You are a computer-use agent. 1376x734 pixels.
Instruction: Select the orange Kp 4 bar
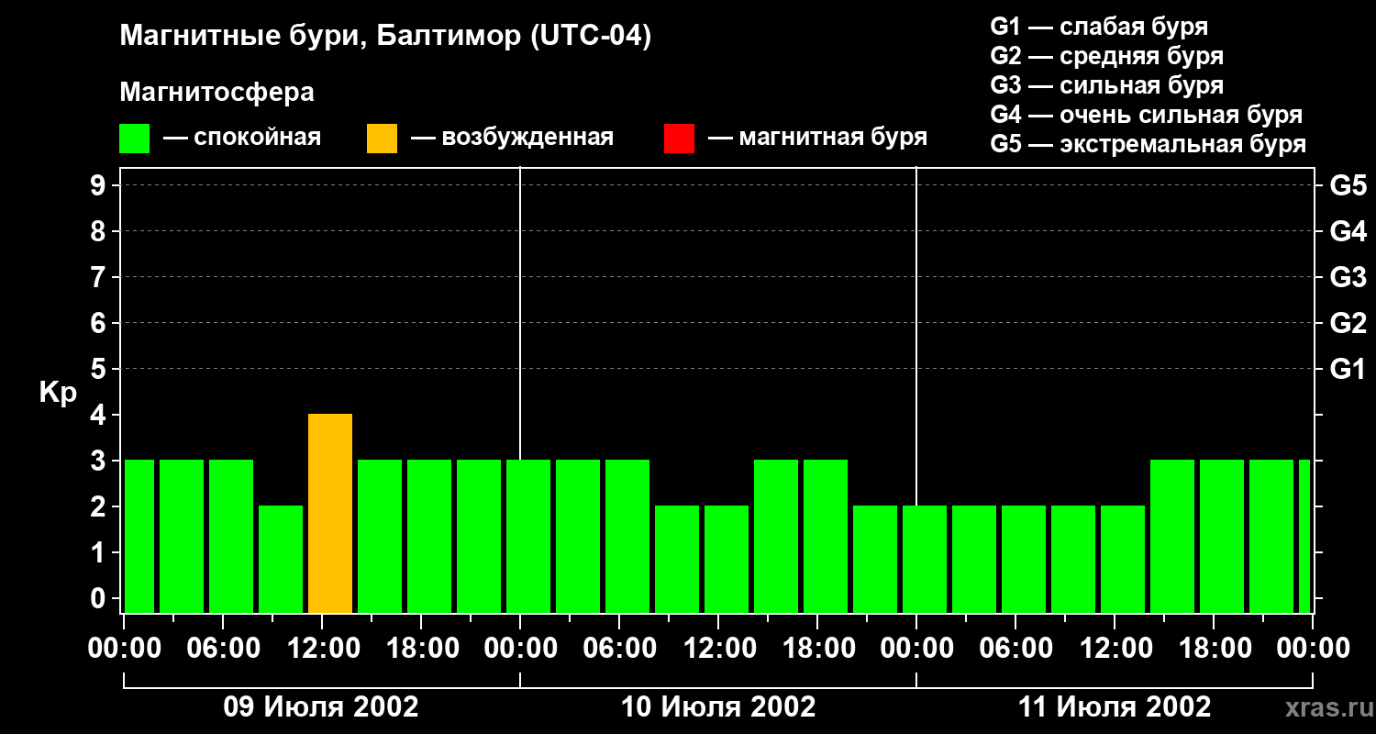pyautogui.click(x=330, y=514)
